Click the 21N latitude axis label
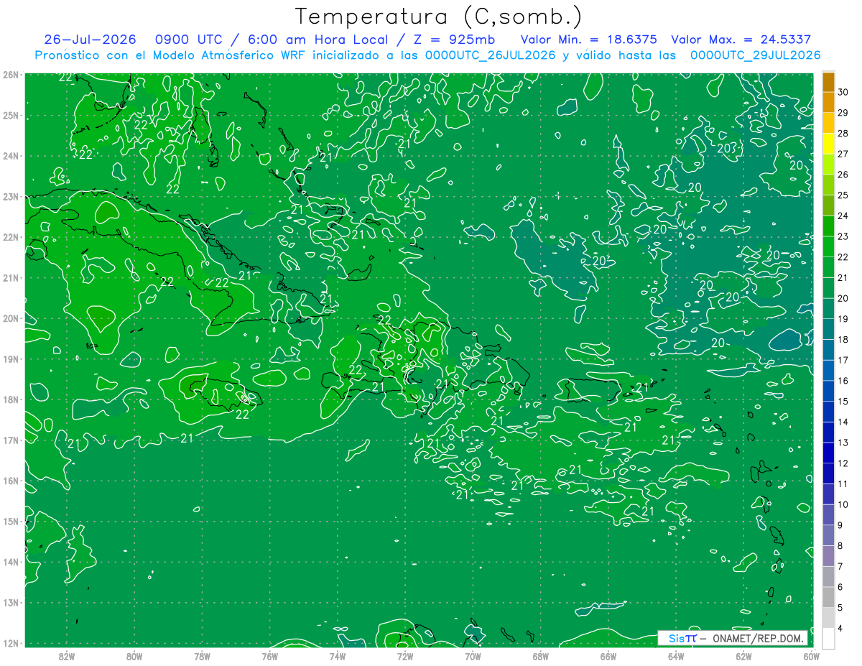This screenshot has height=666, width=862. tap(10, 277)
